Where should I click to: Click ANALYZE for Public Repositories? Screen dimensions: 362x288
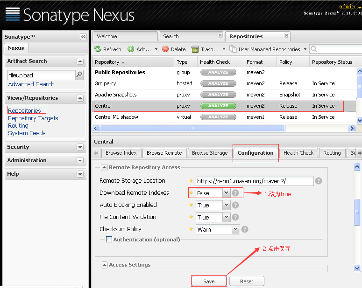pos(218,72)
